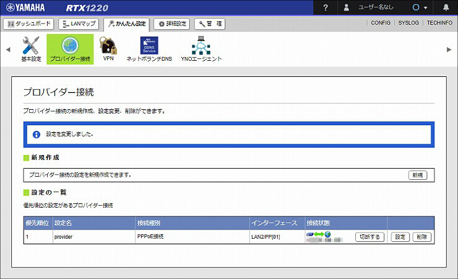Click the YAMAHA logo
458x279 pixels.
coord(25,7)
